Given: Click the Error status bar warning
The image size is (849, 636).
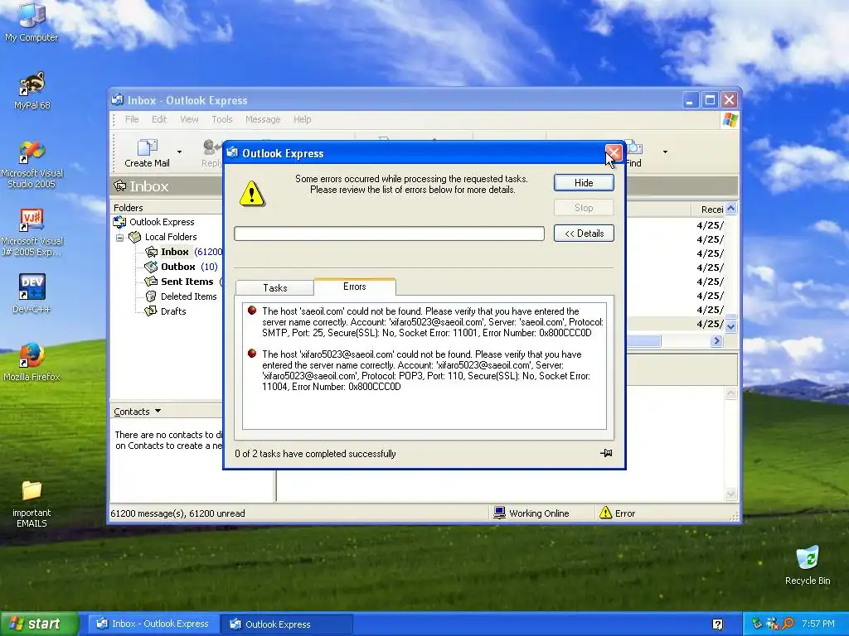Looking at the screenshot, I should (618, 513).
